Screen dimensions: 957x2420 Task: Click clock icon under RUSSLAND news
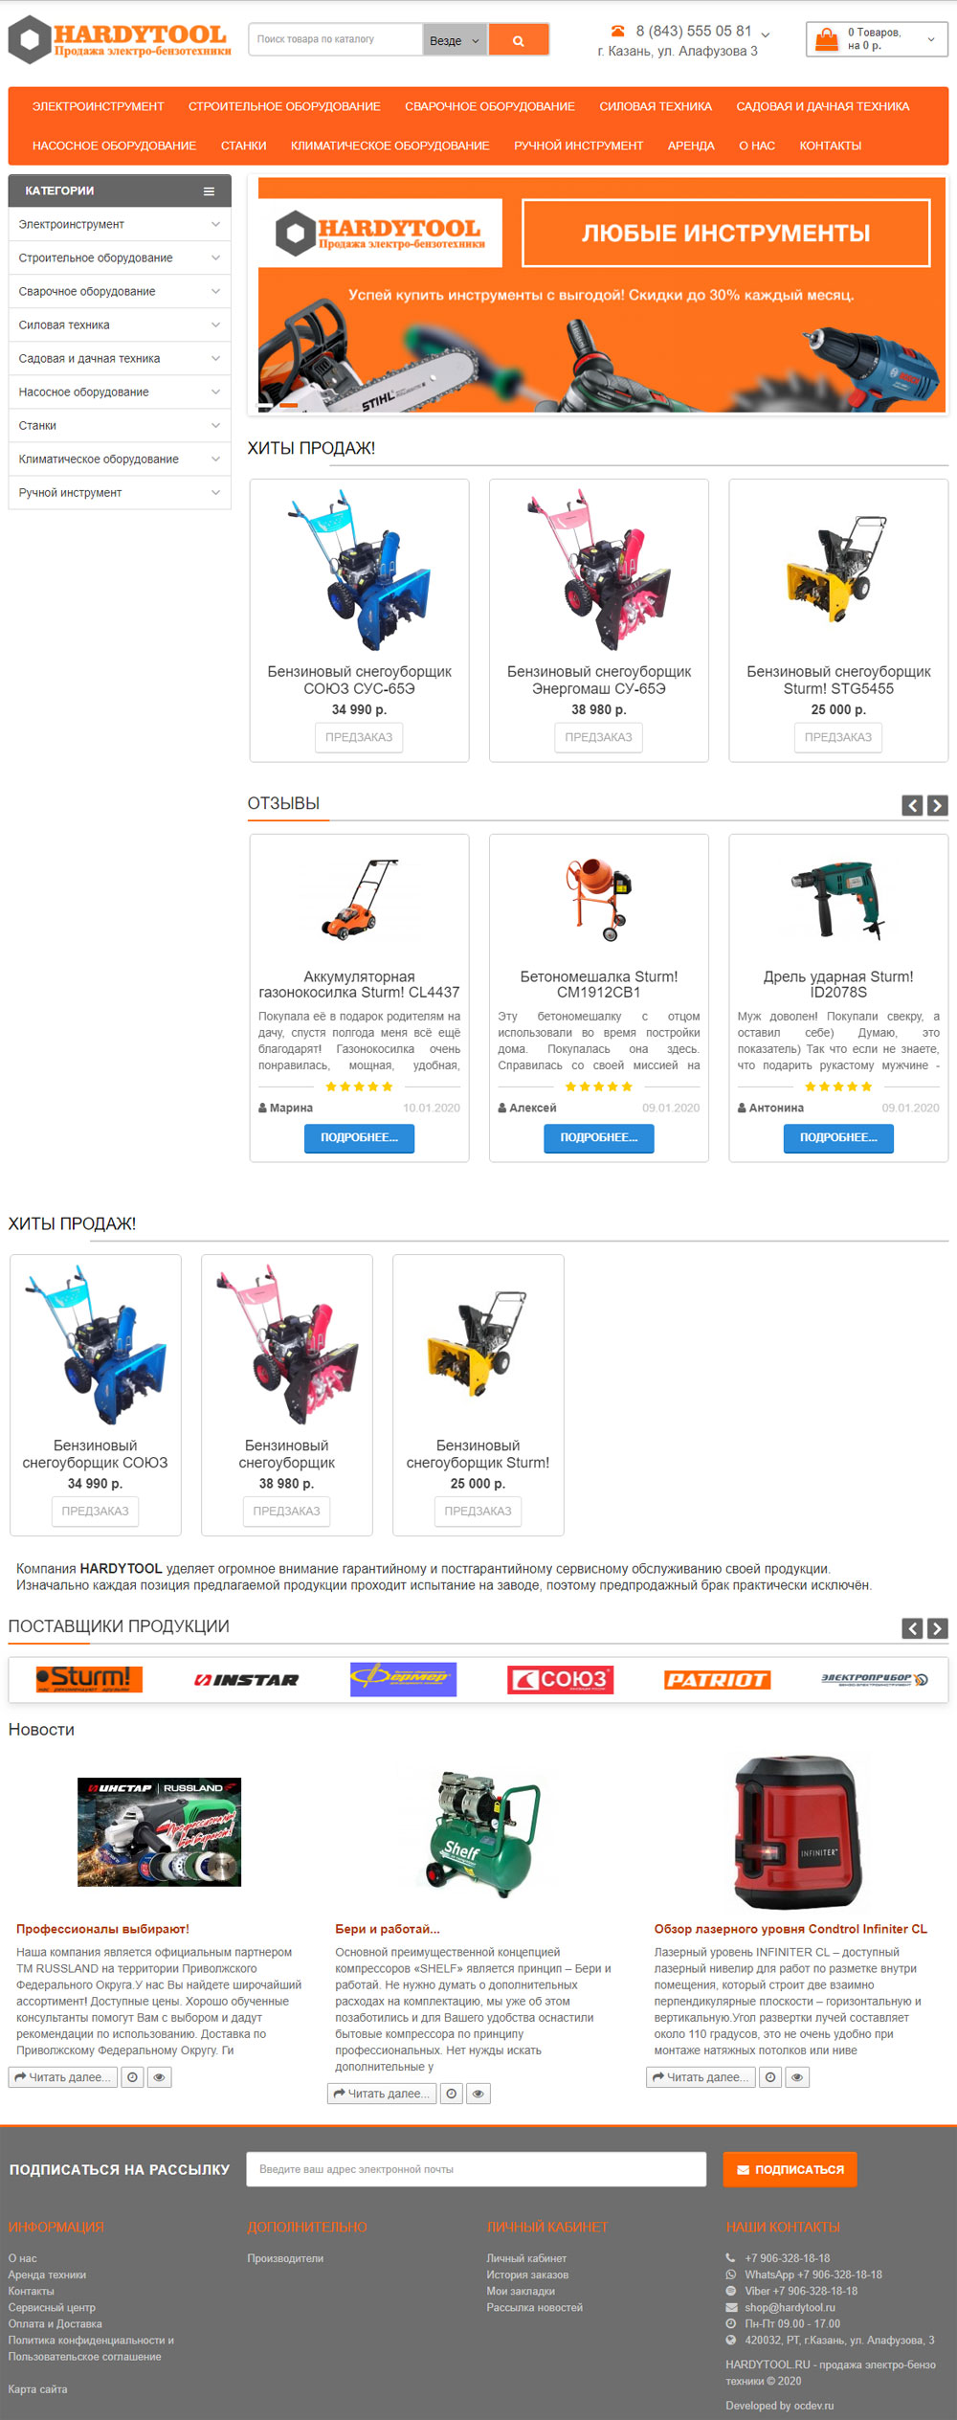(x=133, y=2076)
